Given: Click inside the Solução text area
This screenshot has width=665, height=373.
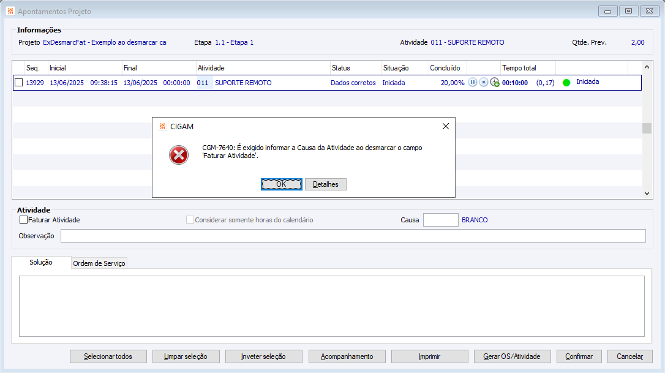Looking at the screenshot, I should (x=332, y=306).
